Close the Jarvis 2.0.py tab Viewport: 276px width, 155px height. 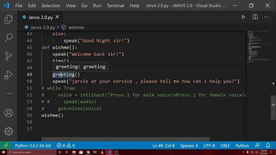click(x=57, y=17)
